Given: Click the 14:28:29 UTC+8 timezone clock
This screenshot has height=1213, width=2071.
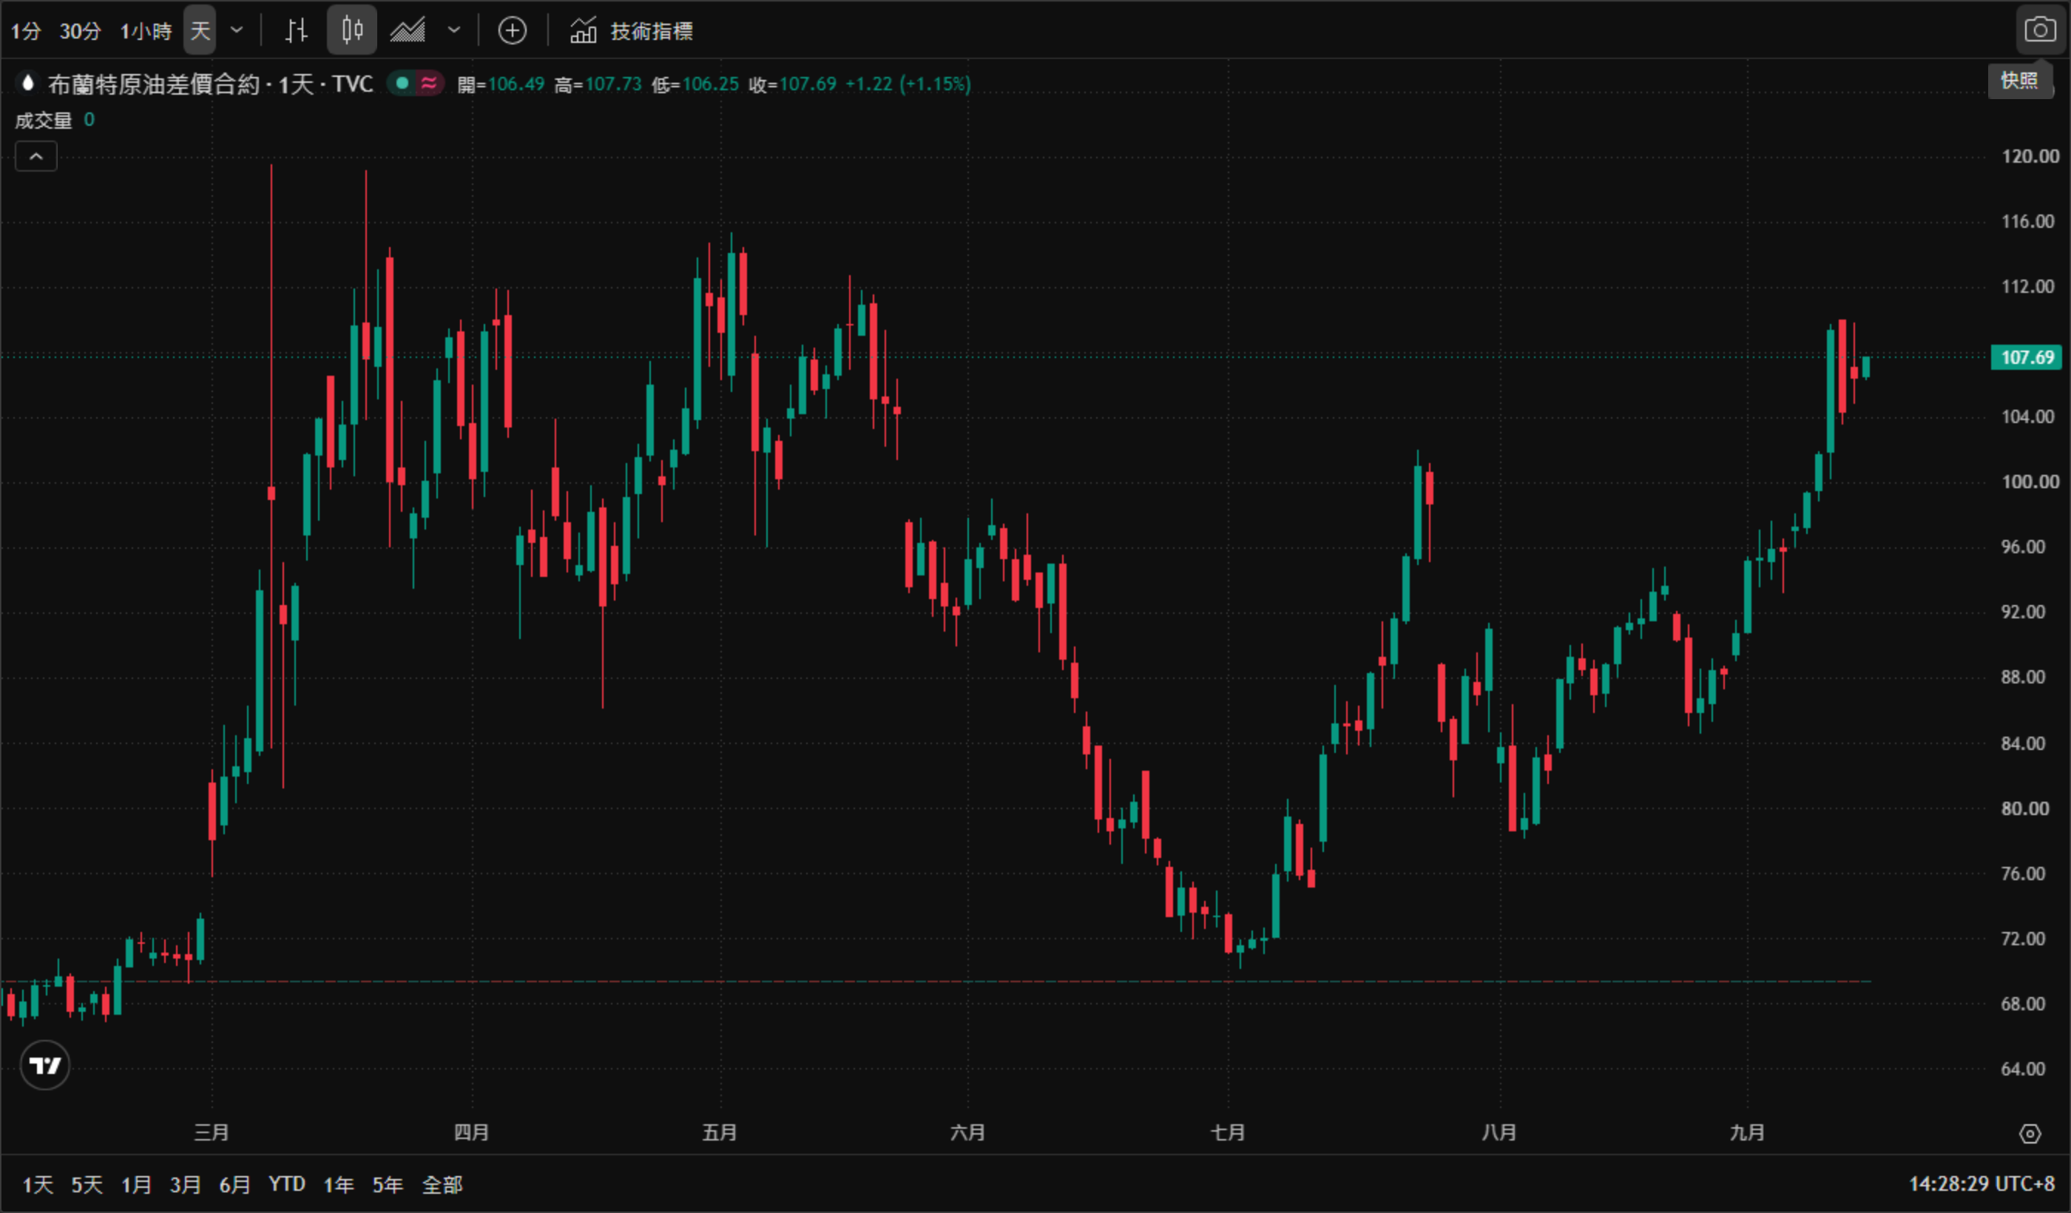Looking at the screenshot, I should tap(1982, 1183).
